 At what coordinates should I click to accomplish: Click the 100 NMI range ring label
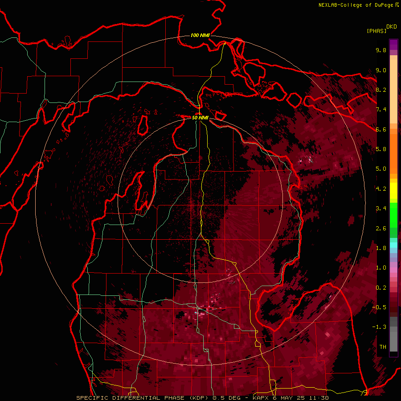click(x=200, y=35)
